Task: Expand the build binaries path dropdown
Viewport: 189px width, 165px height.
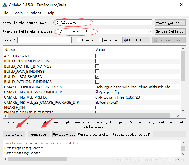Action: pyautogui.click(x=149, y=32)
